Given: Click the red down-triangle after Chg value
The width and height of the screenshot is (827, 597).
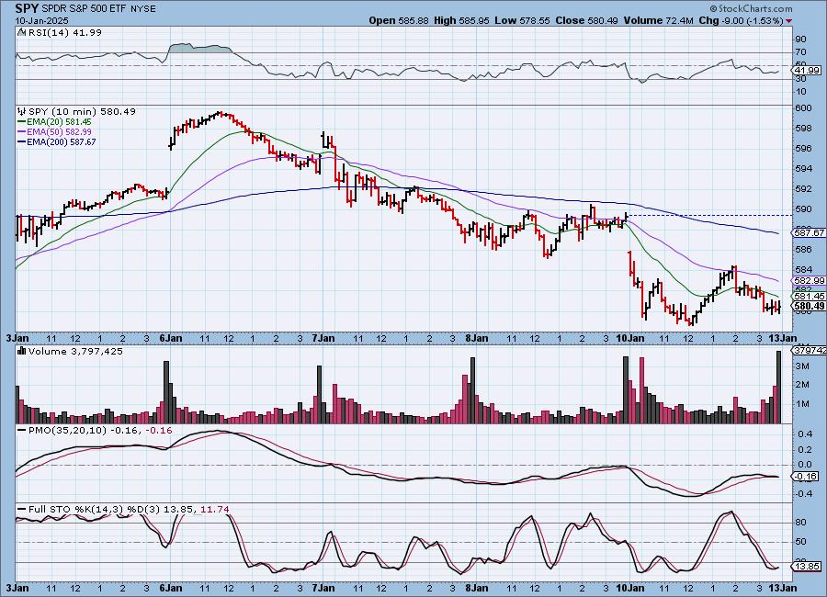Looking at the screenshot, I should tap(788, 20).
